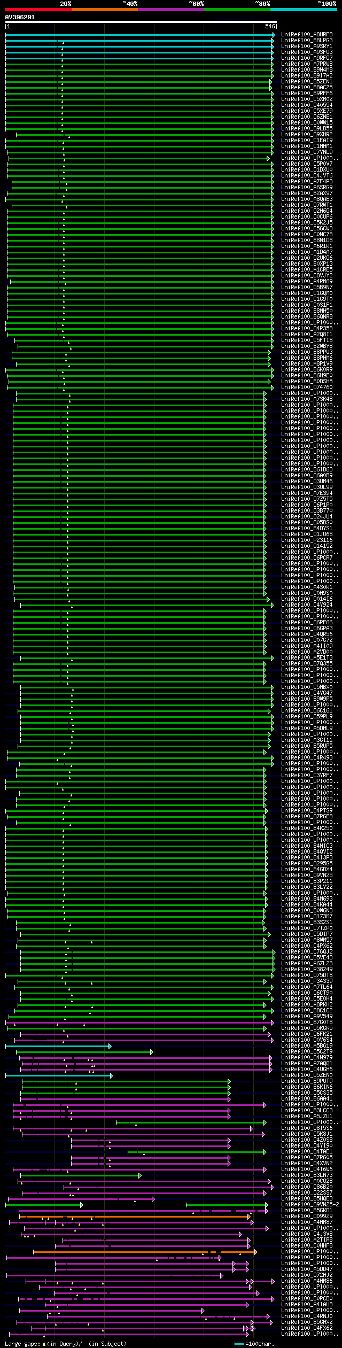
Task: Select the UniRef100_Q5C2T9 label
Action: pyautogui.click(x=307, y=1052)
